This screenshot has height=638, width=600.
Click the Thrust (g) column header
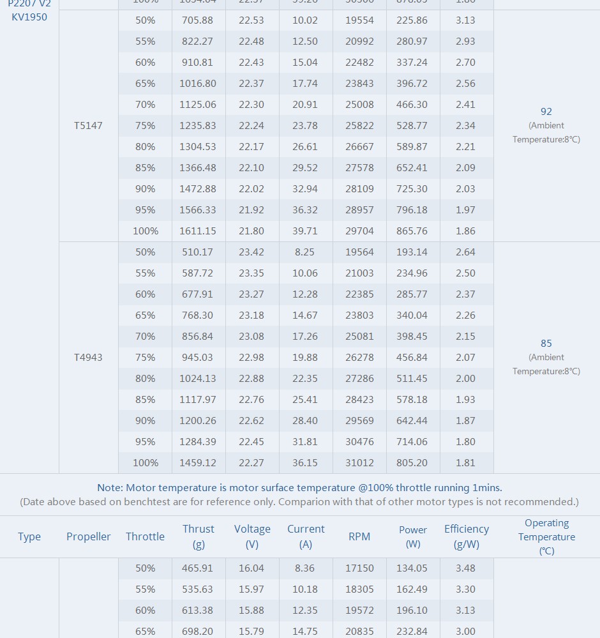[199, 536]
